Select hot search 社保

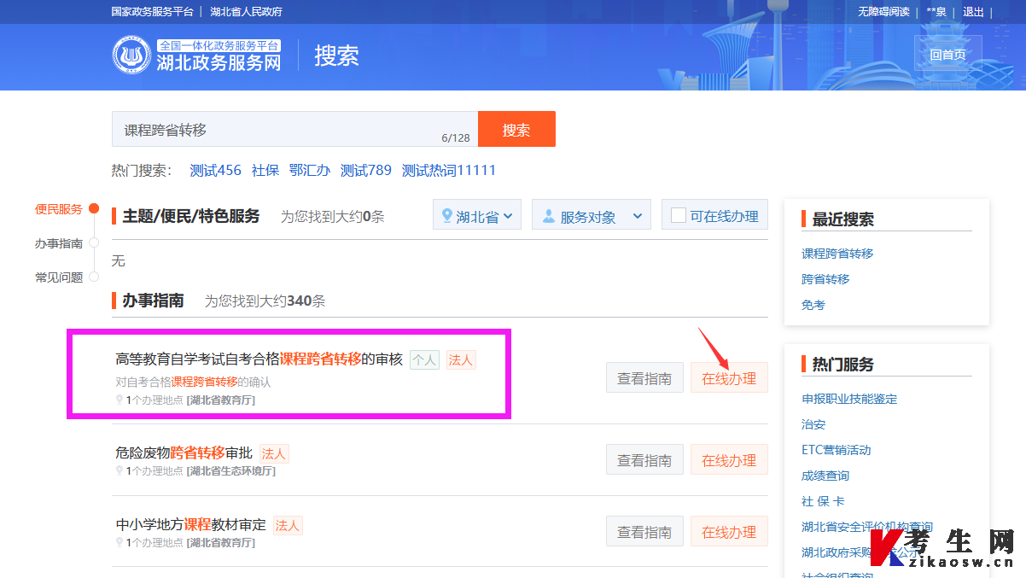[265, 170]
